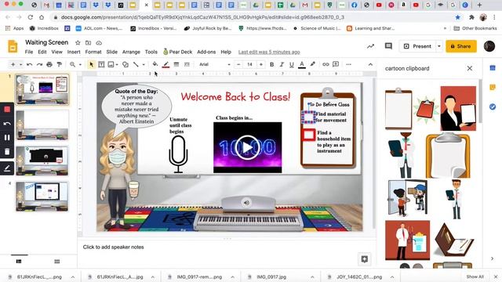The image size is (502, 282).
Task: Play the countdown video on the slide
Action: [247, 147]
